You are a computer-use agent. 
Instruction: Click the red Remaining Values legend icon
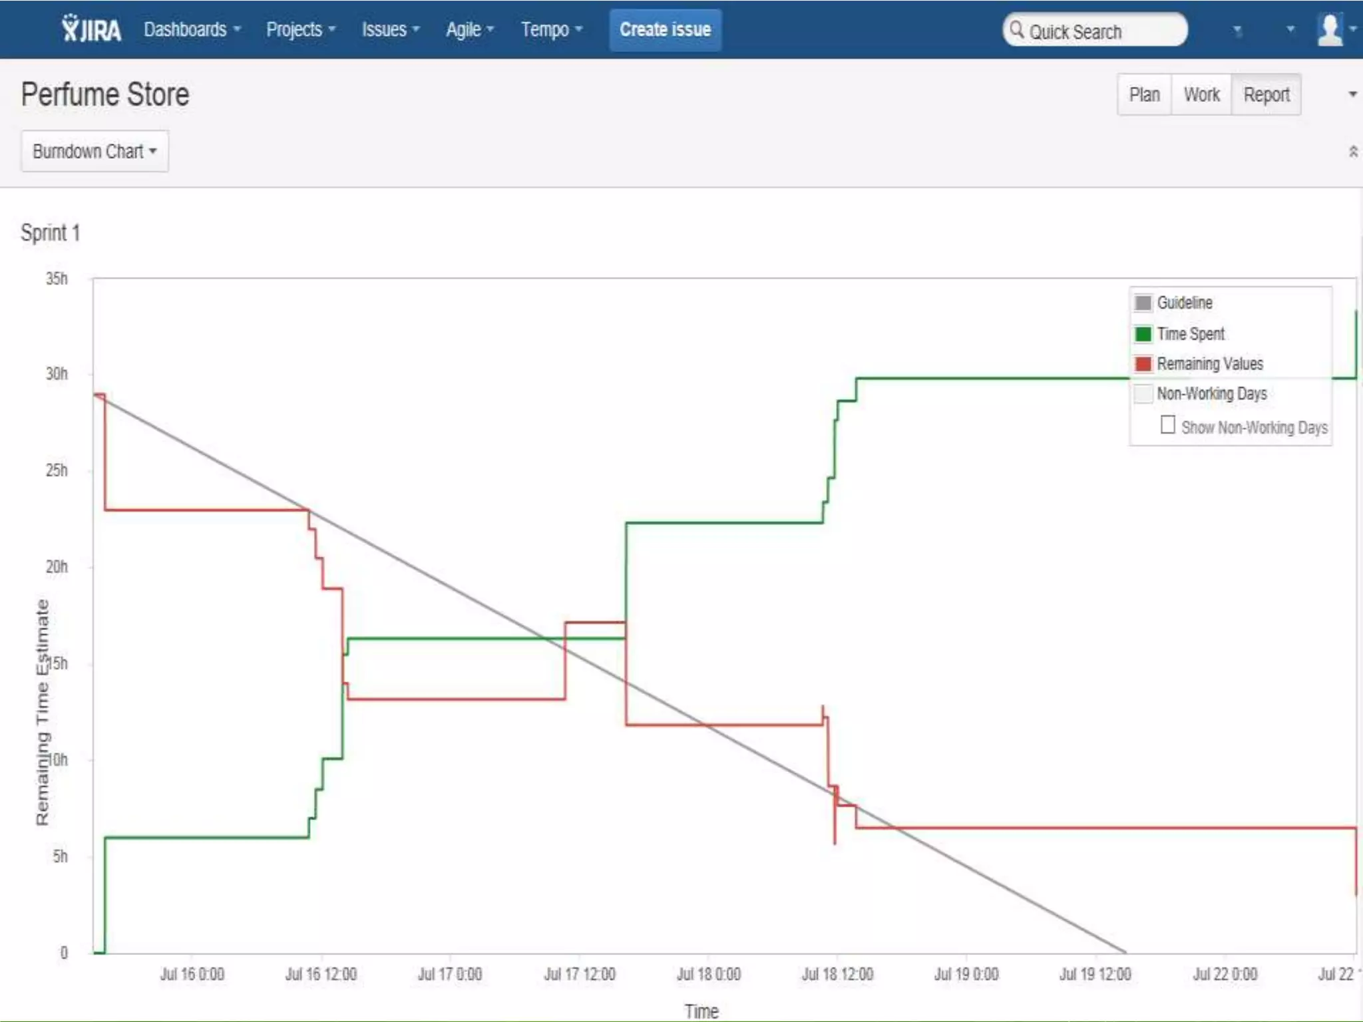click(1143, 364)
